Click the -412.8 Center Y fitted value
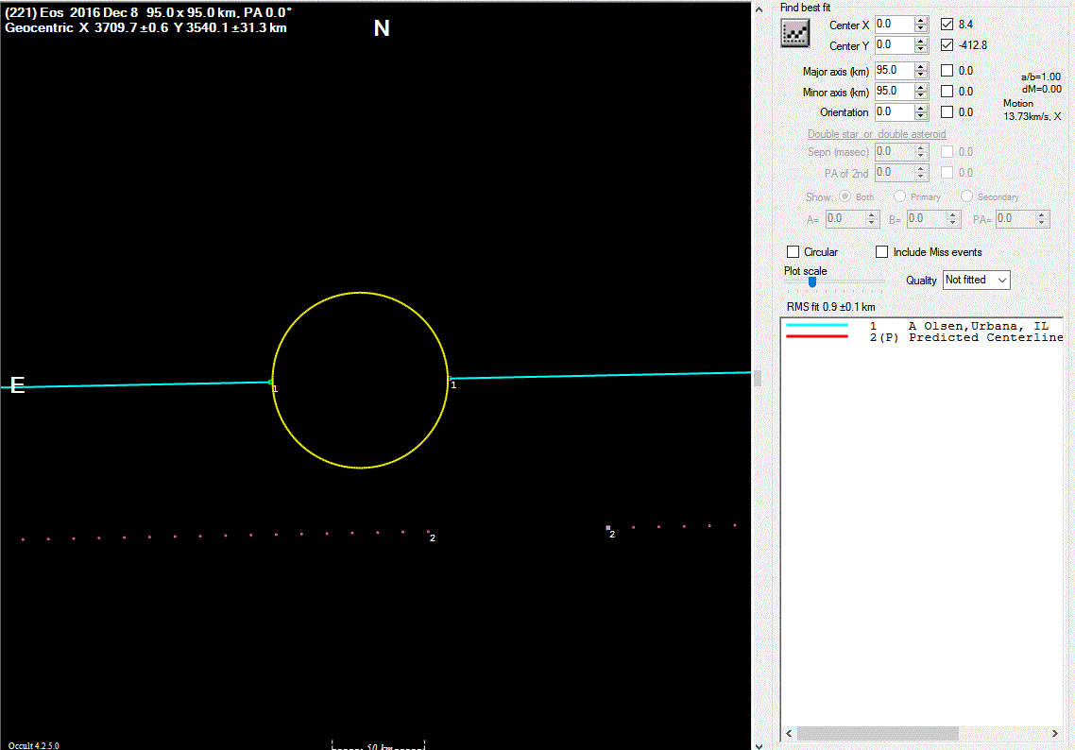Screen dimensions: 1075x750 [973, 45]
